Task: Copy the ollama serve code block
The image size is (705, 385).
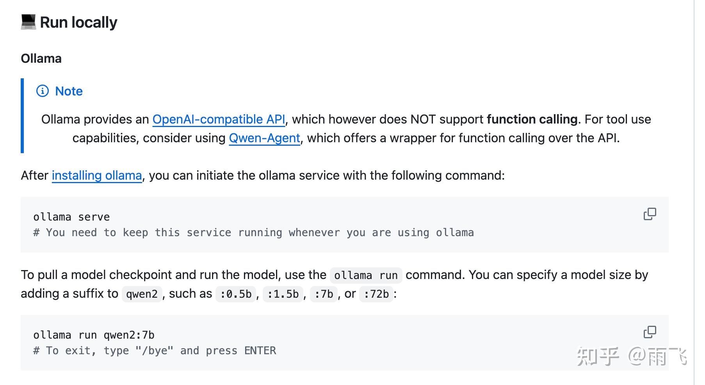Action: click(650, 214)
